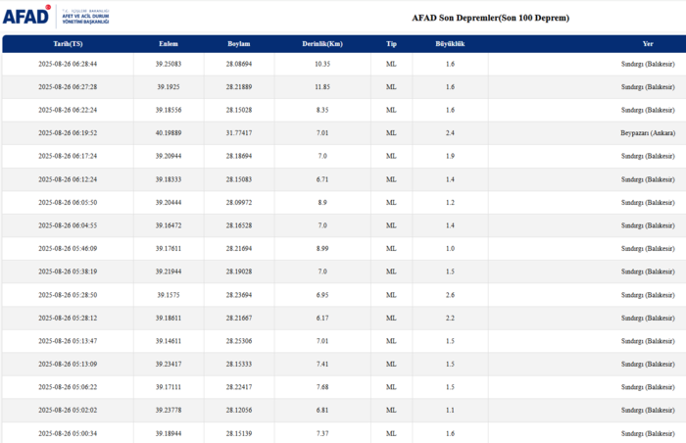Select the date cell 2025-08-26 05:46:09
Viewport: 686px width, 443px height.
pos(68,249)
